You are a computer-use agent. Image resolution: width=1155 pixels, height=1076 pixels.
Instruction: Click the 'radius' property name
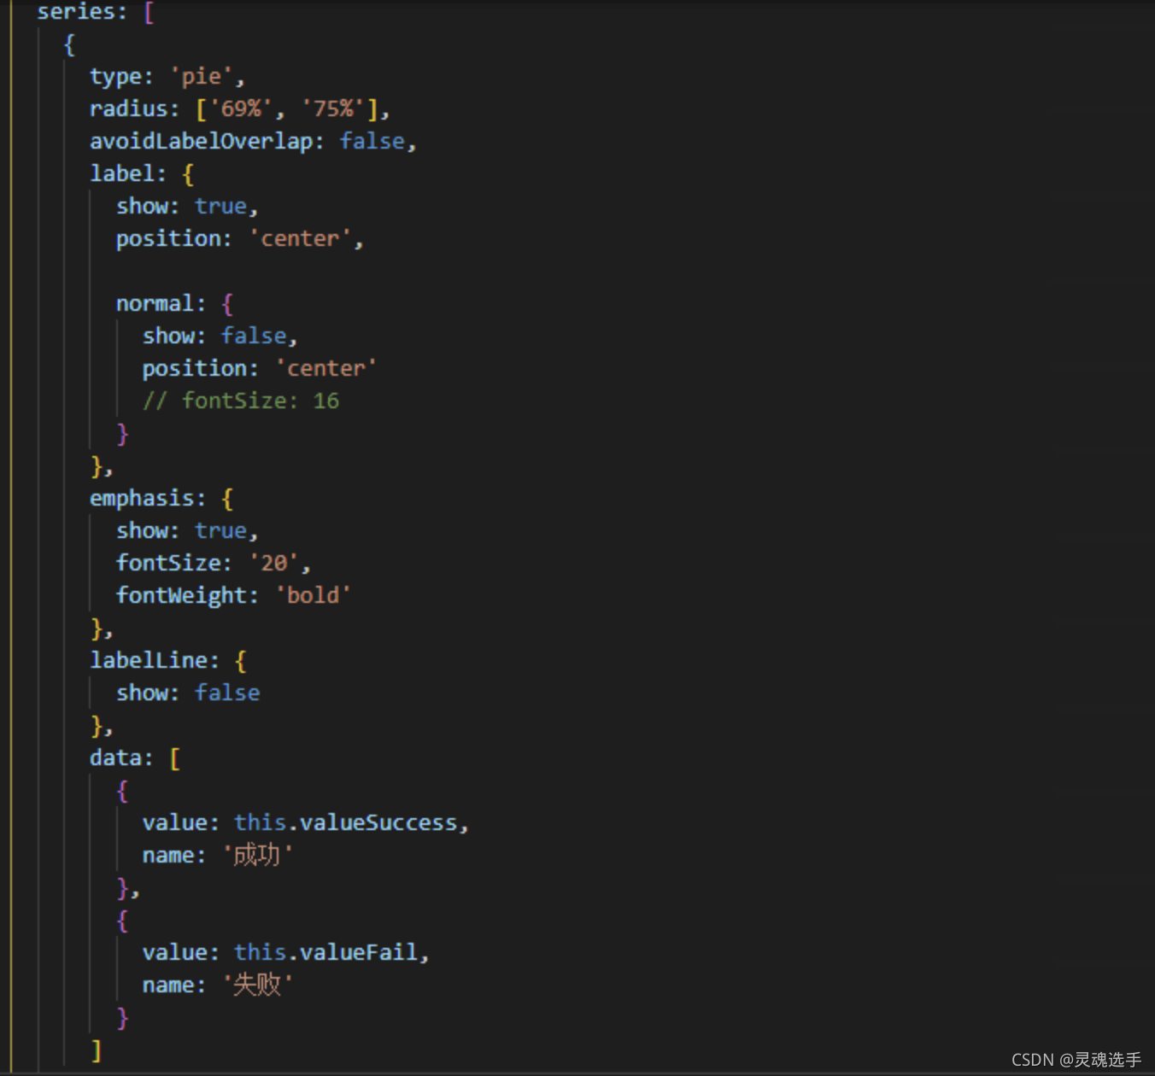pos(128,108)
